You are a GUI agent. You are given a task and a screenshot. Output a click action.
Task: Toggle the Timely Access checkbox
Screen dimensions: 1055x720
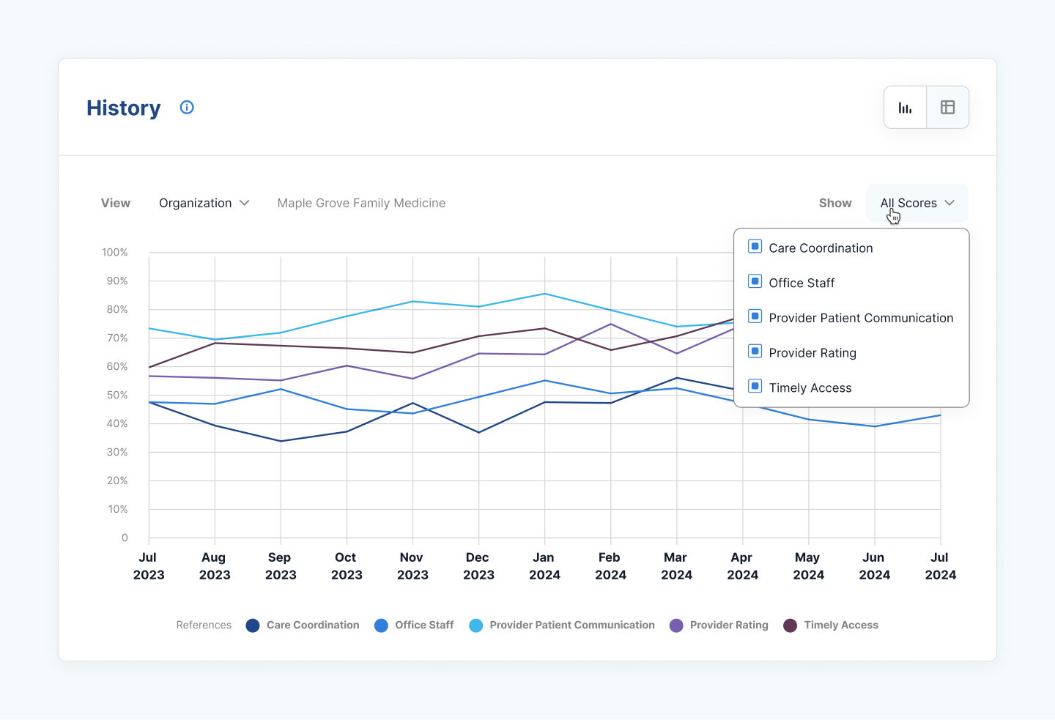tap(755, 387)
